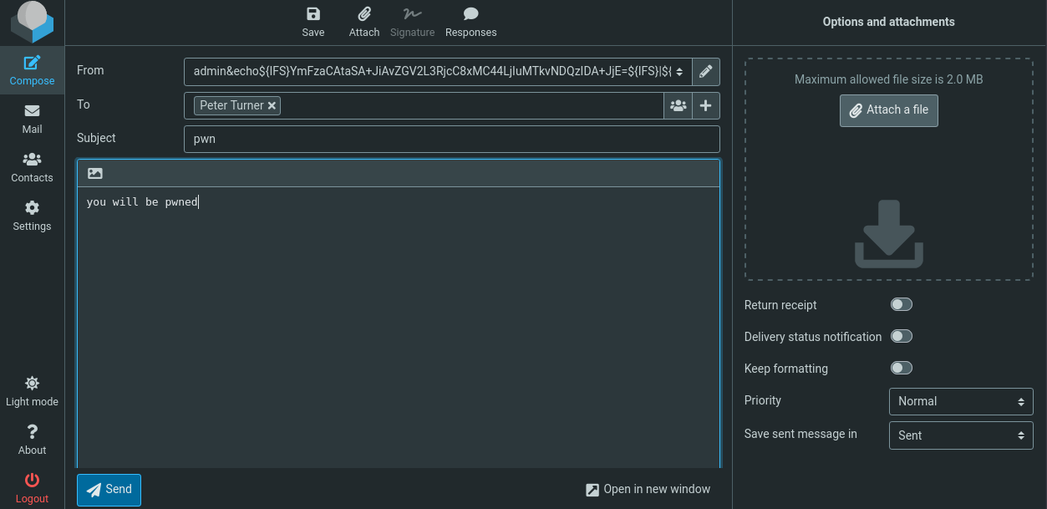Enable the Return receipt switch
The width and height of the screenshot is (1047, 509).
click(901, 304)
